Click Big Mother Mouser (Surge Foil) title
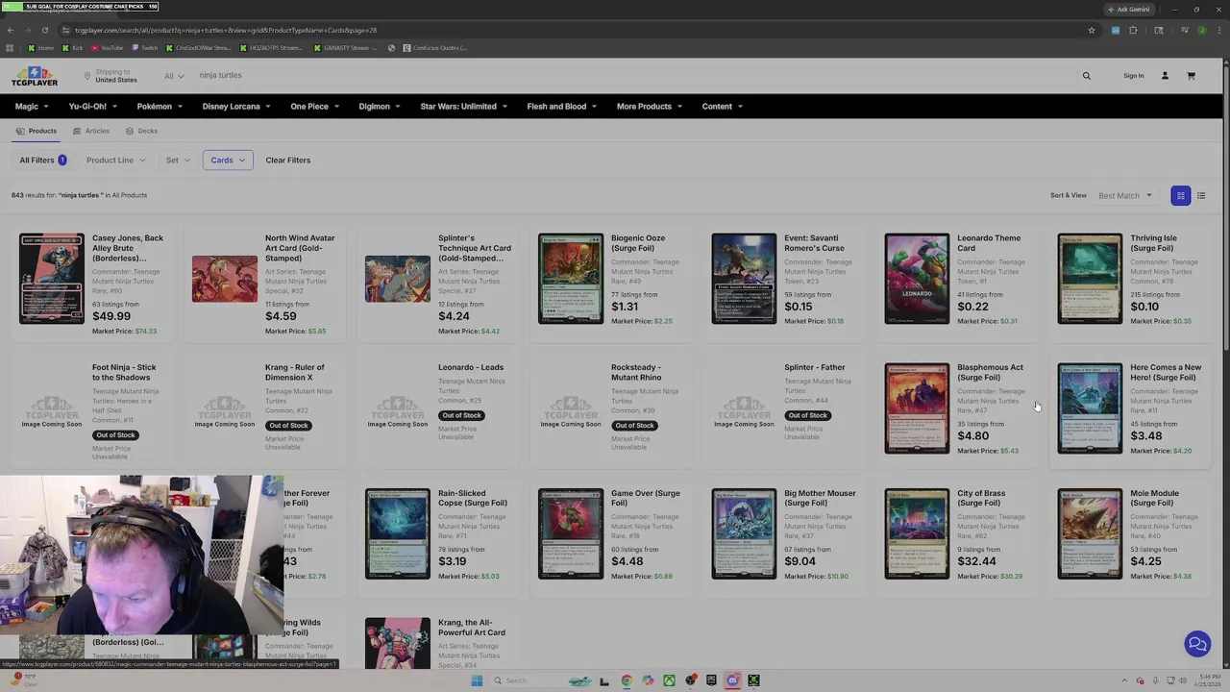This screenshot has width=1230, height=692. [x=820, y=498]
